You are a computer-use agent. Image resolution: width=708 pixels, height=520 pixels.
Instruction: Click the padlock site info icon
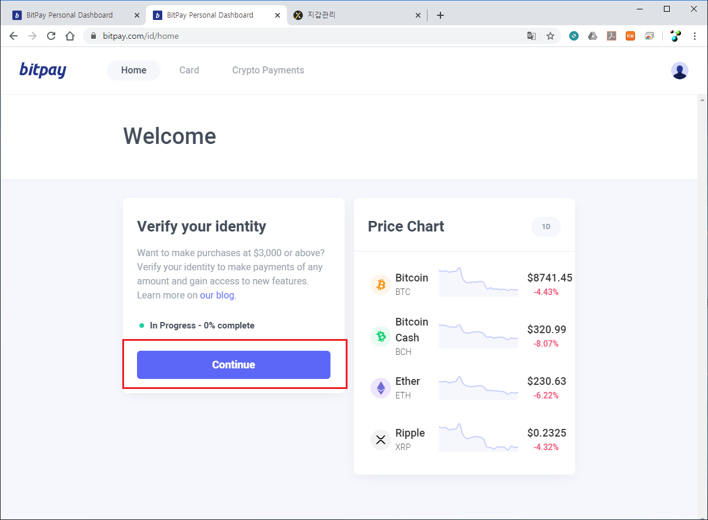click(93, 36)
